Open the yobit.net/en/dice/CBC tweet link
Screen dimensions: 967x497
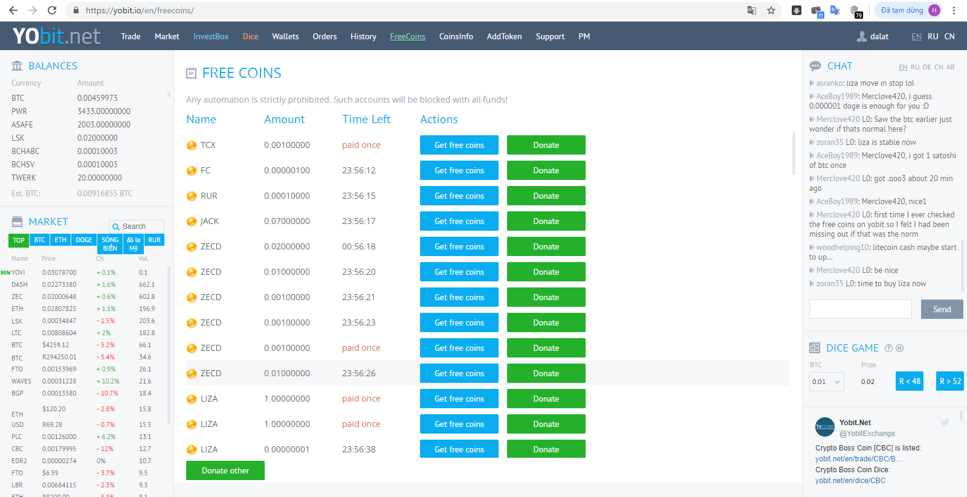click(x=850, y=481)
